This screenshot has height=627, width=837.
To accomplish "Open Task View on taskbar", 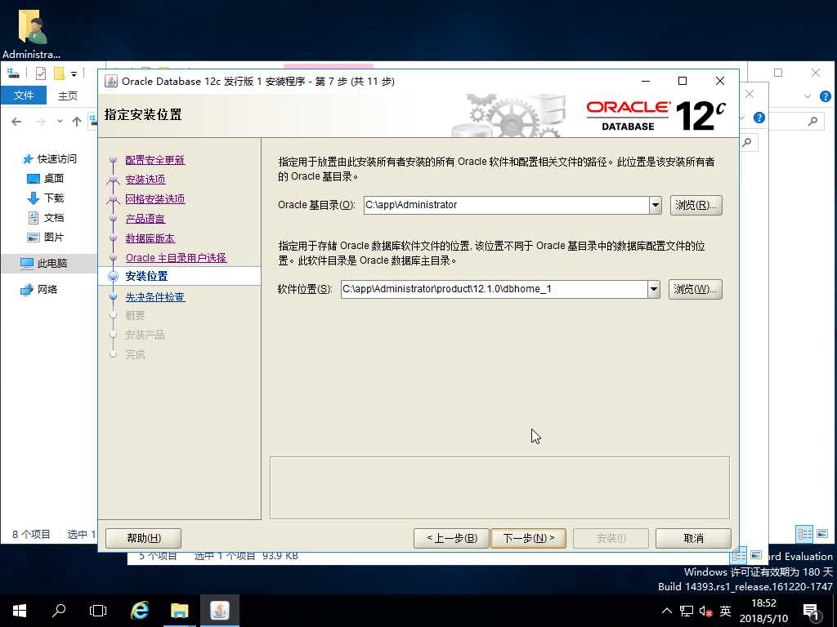I will click(98, 611).
